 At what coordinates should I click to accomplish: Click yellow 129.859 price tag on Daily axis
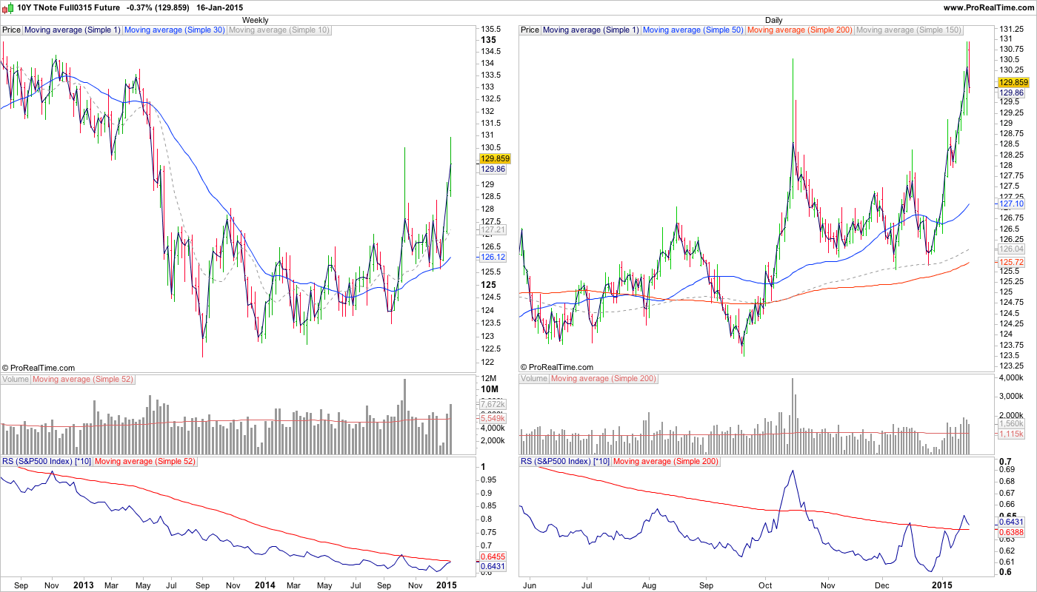tap(1014, 82)
